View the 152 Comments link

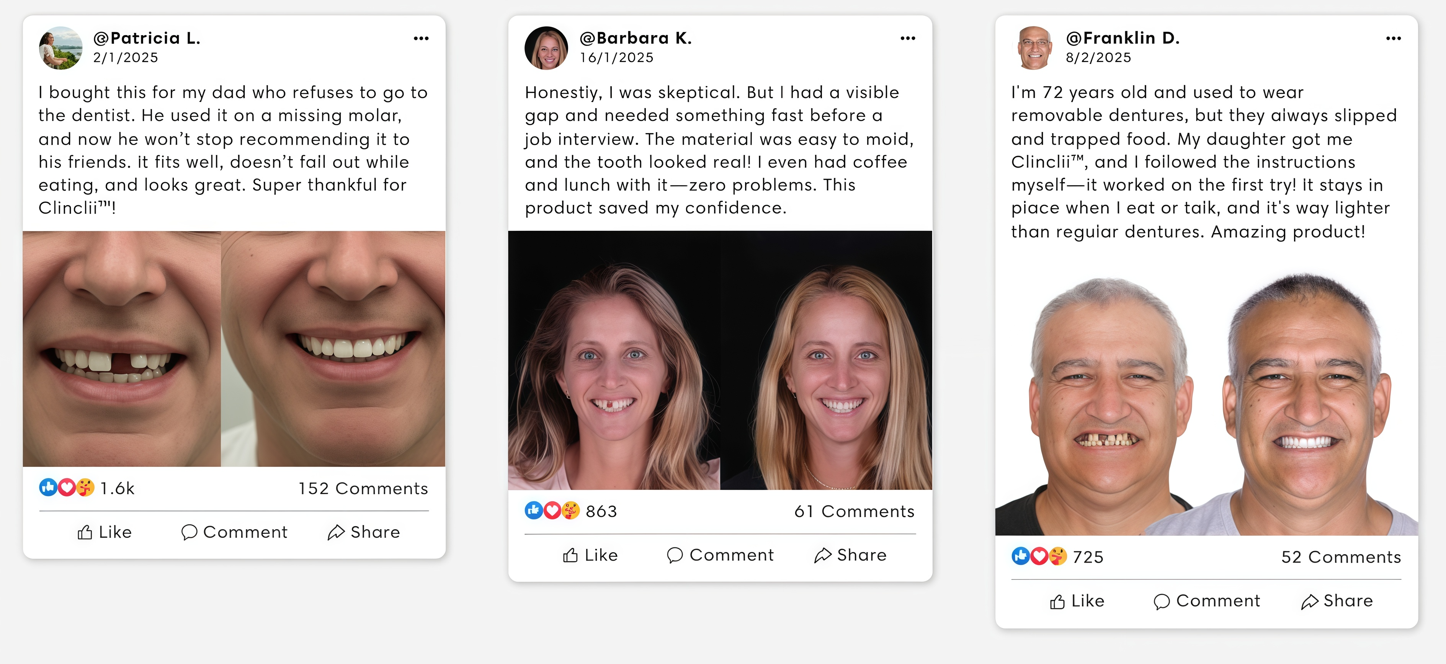[x=363, y=488]
